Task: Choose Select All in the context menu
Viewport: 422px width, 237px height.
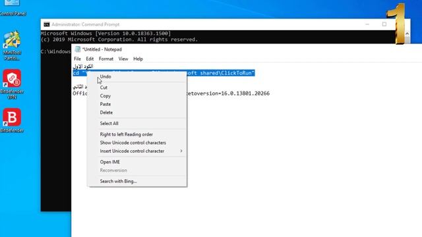Action: 137,124
